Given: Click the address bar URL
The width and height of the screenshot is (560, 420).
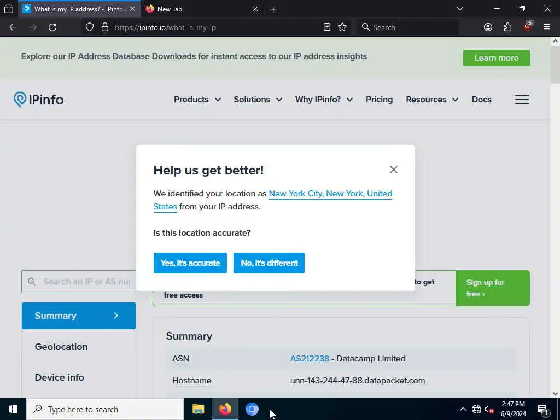Looking at the screenshot, I should click(165, 27).
